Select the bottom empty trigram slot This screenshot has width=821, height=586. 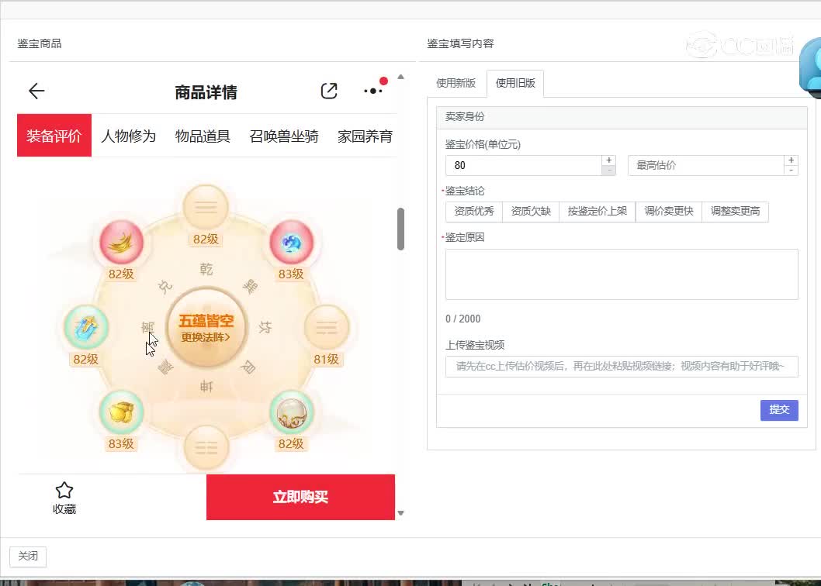coord(206,447)
